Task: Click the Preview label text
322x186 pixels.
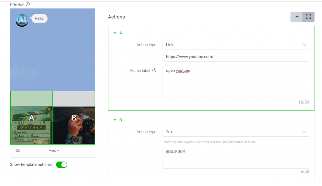Action: tap(17, 4)
